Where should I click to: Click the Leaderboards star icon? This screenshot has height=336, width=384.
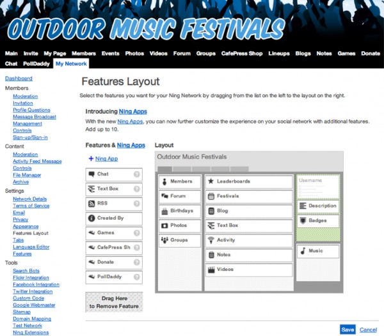coord(211,181)
